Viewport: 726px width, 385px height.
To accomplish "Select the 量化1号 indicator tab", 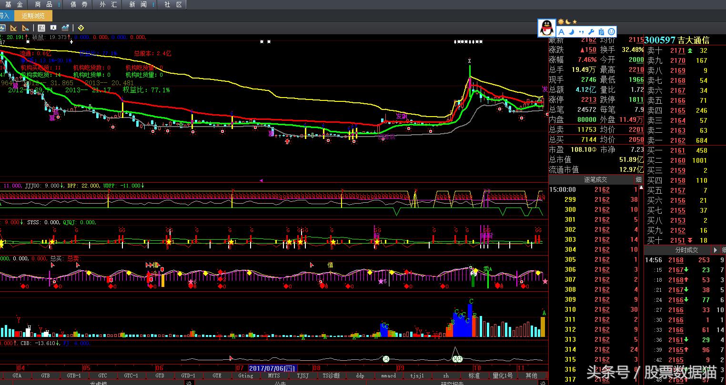I will [503, 375].
